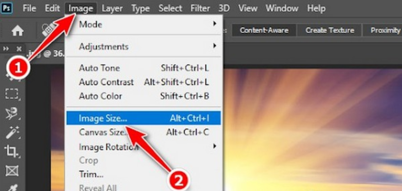
Task: Close the toolbar panel with X
Action: pyautogui.click(x=19, y=49)
